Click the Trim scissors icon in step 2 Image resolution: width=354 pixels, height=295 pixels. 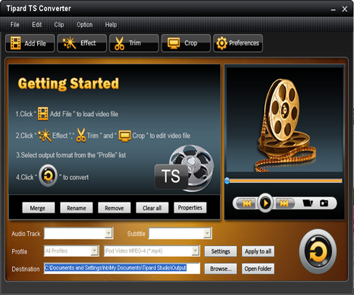pos(81,135)
